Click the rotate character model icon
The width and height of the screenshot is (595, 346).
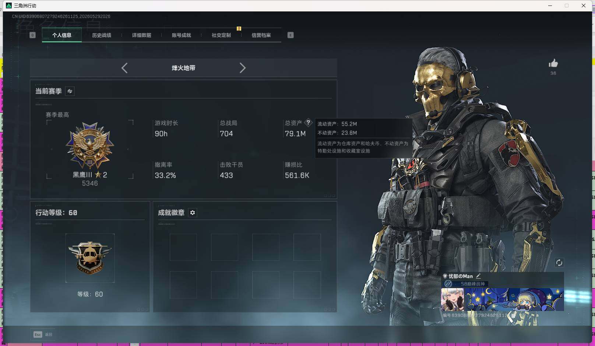(x=559, y=262)
